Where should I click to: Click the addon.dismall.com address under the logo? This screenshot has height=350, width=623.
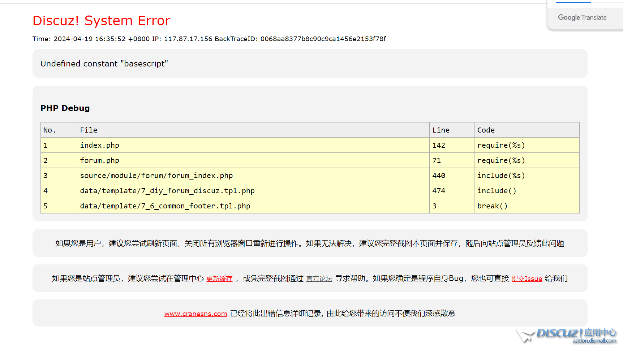click(594, 341)
